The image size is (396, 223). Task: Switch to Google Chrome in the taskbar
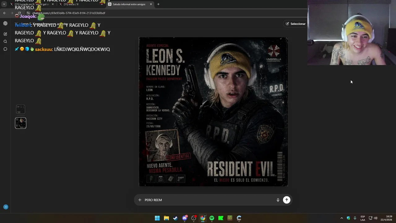tap(203, 218)
